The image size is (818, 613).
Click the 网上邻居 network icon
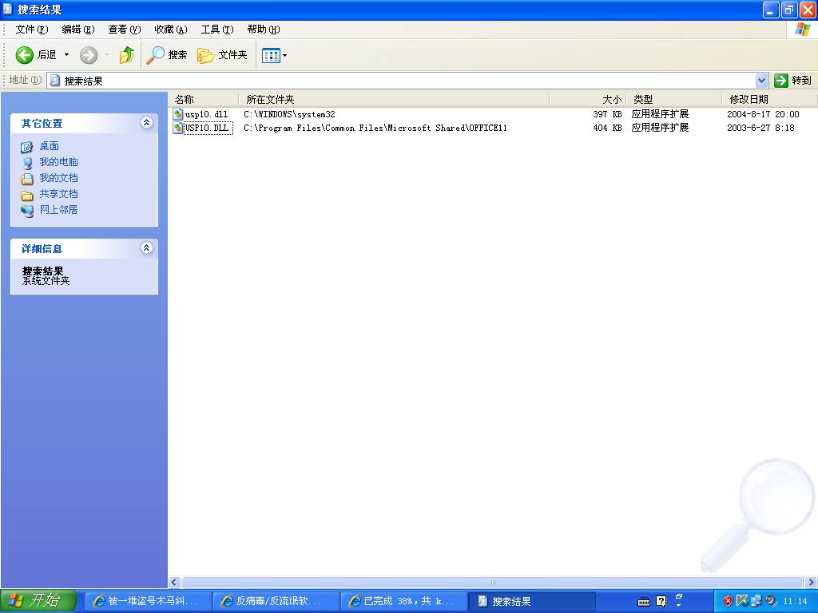click(x=26, y=211)
